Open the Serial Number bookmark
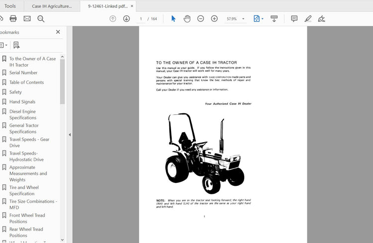Screen dimensions: 373x243 pos(23,73)
